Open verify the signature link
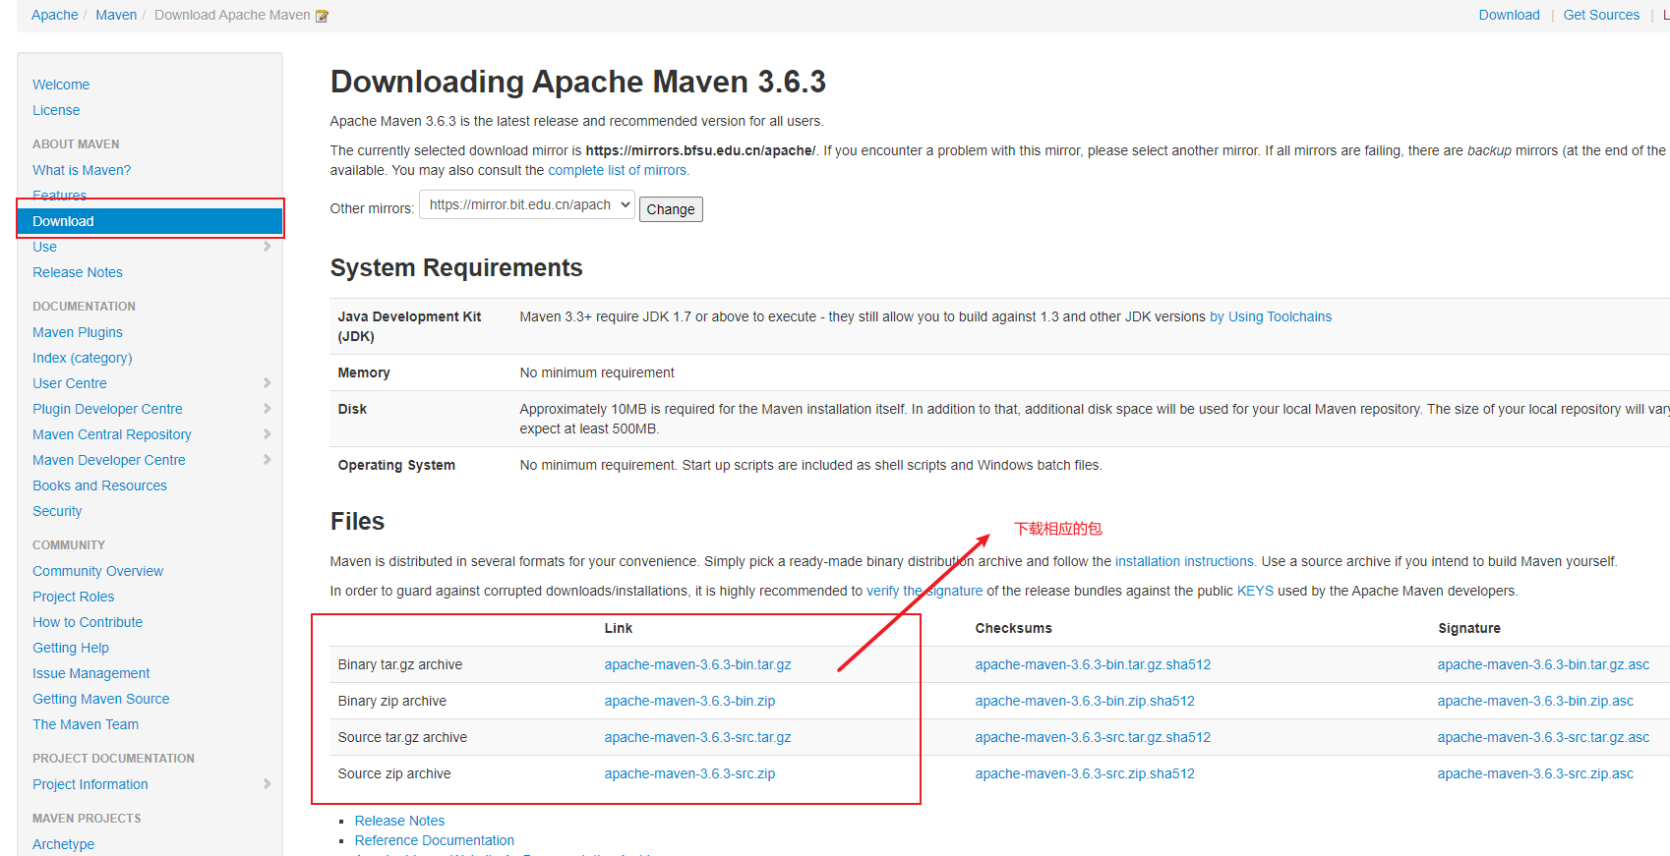The height and width of the screenshot is (856, 1670). (x=924, y=591)
